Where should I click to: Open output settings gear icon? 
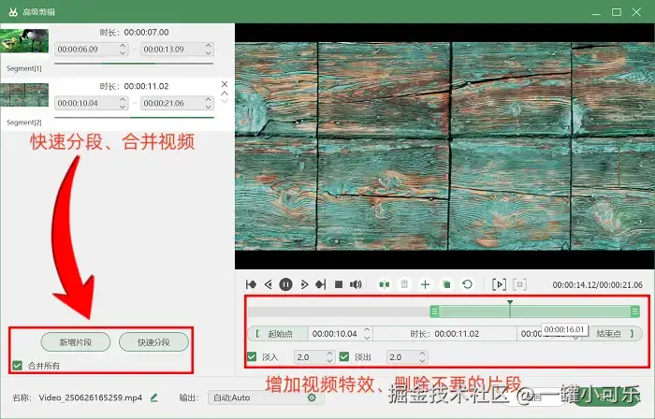(312, 397)
